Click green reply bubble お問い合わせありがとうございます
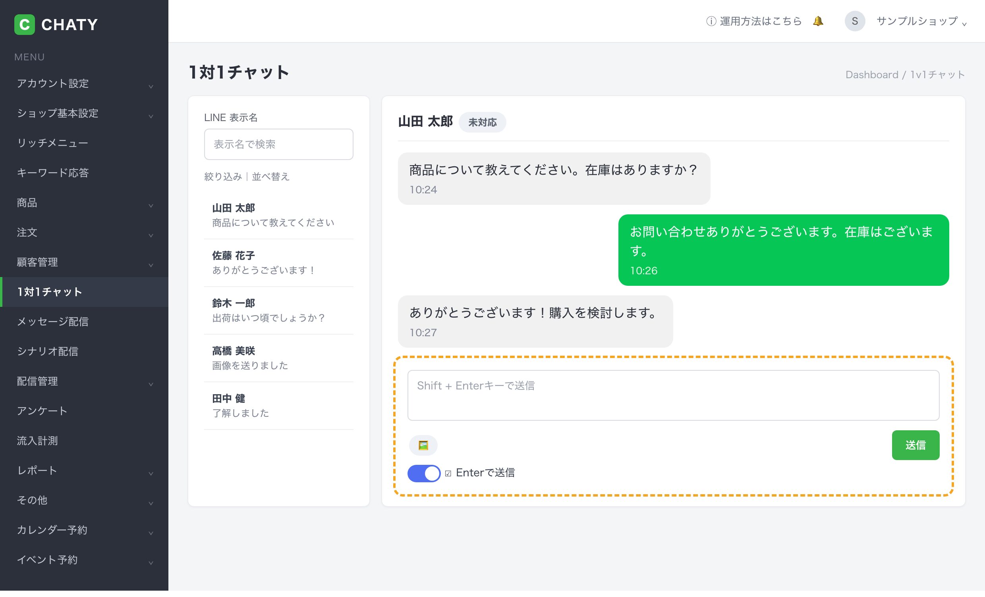 pos(784,250)
